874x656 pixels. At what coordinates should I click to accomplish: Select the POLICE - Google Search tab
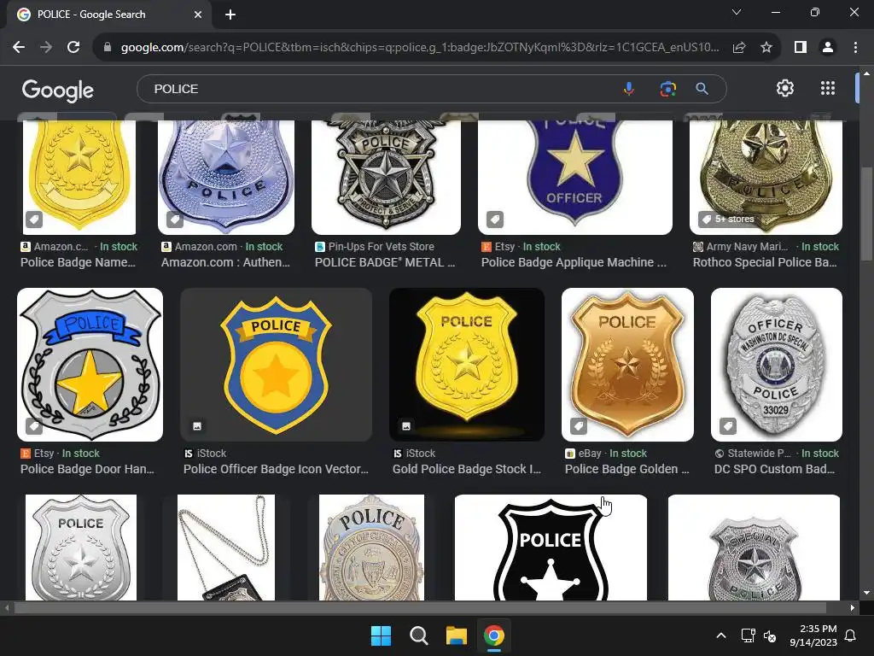108,15
